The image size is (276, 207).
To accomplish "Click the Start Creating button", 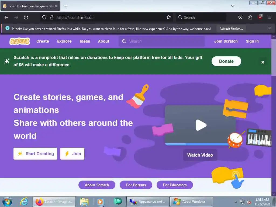I will [x=35, y=154].
